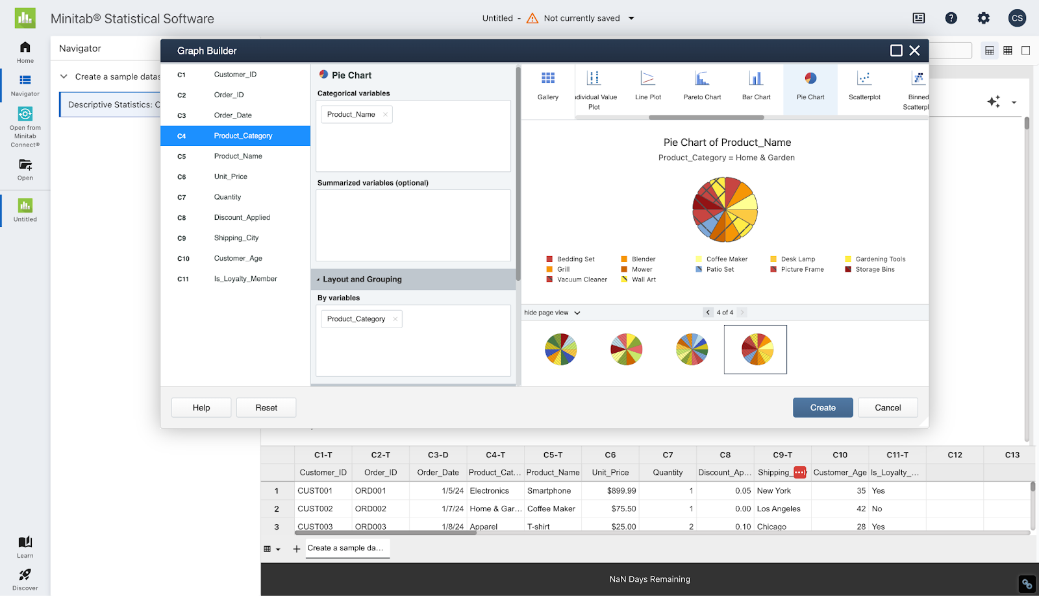1039x596 pixels.
Task: Select the Pareto Chart icon
Action: [x=702, y=86]
